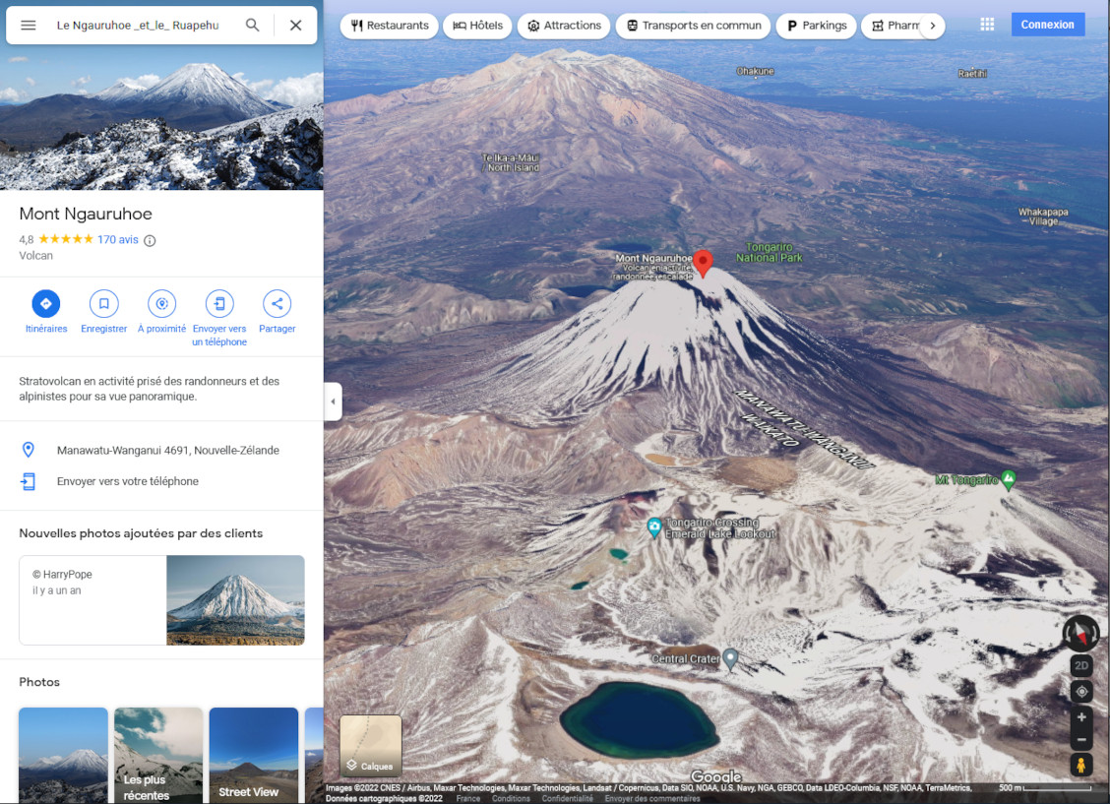Open rating info icon beside 170 avis
This screenshot has height=804, width=1110.
coord(150,240)
